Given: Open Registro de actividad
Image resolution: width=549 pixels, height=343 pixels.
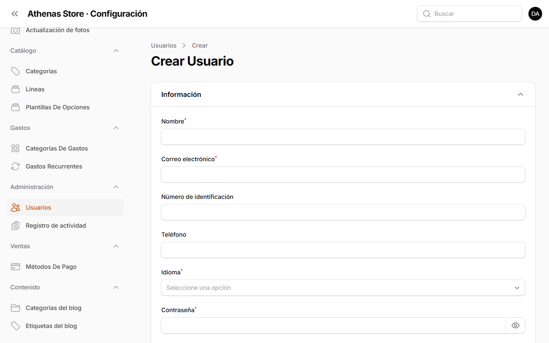Looking at the screenshot, I should click(65, 226).
